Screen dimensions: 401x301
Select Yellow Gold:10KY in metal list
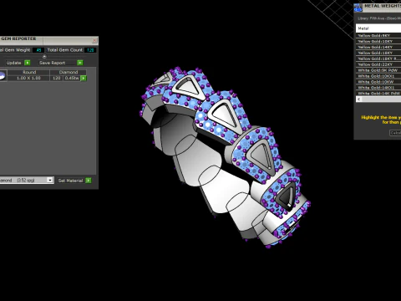(378, 41)
